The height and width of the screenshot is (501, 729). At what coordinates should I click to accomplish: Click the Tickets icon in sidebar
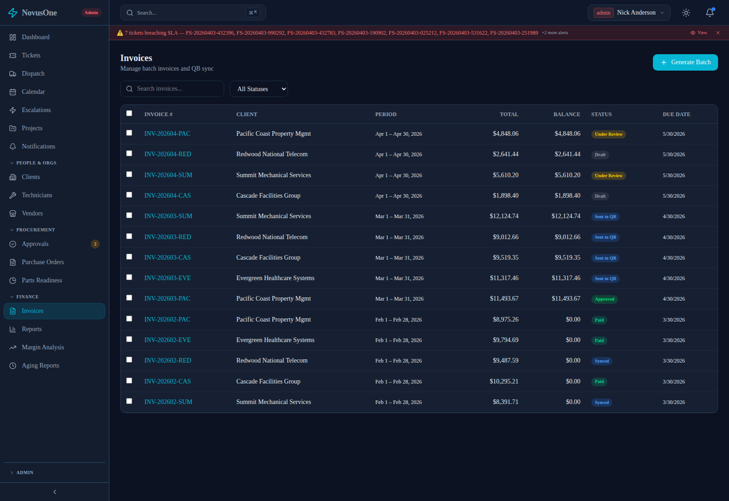coord(13,56)
